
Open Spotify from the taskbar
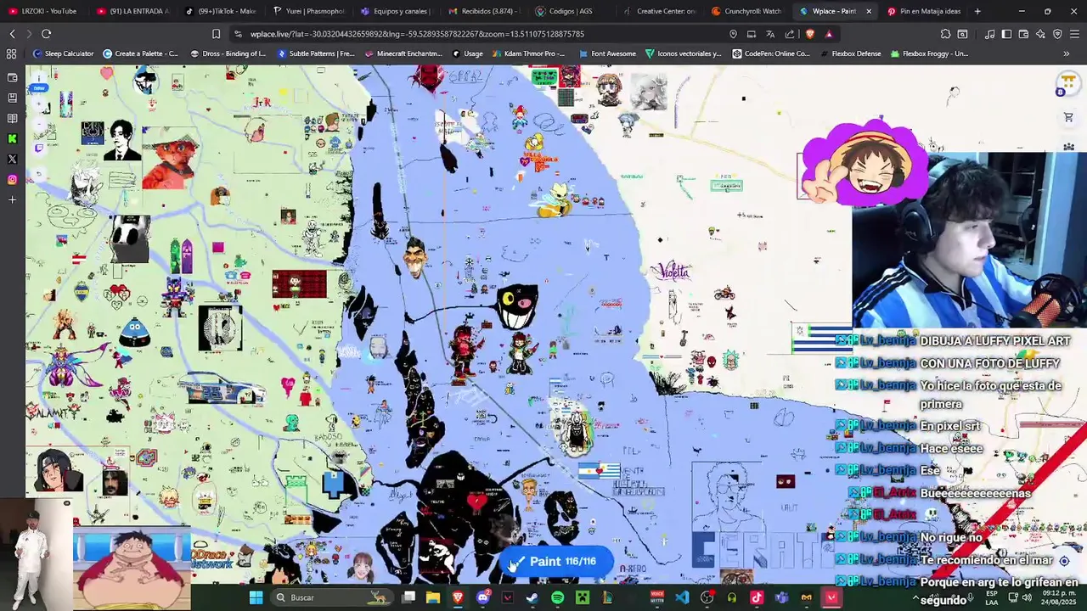tap(557, 597)
